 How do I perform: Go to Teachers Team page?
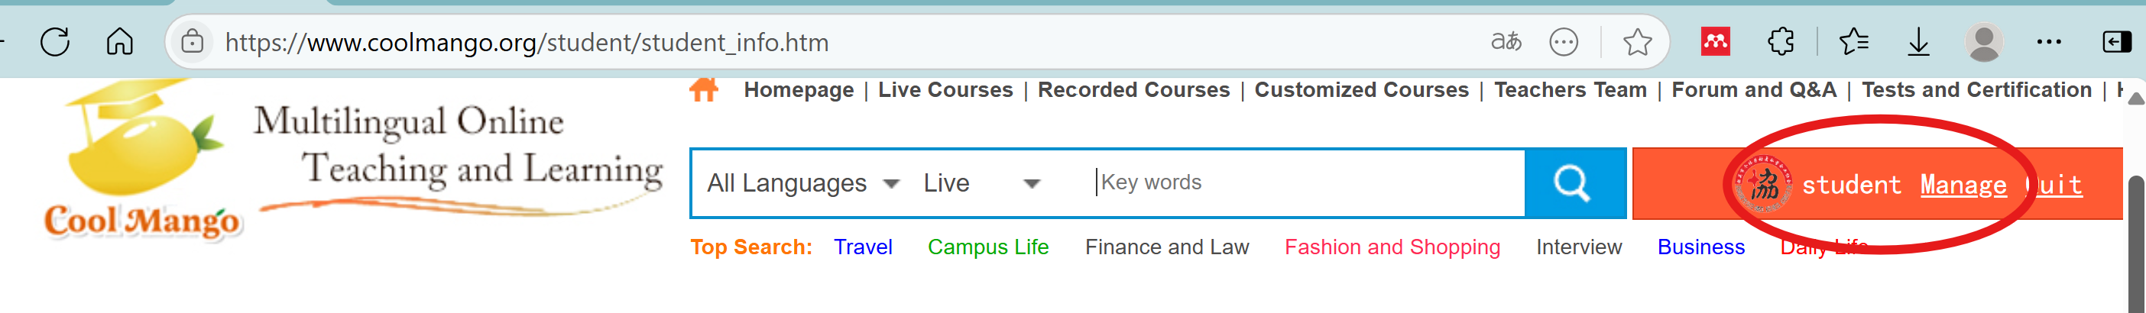1570,90
